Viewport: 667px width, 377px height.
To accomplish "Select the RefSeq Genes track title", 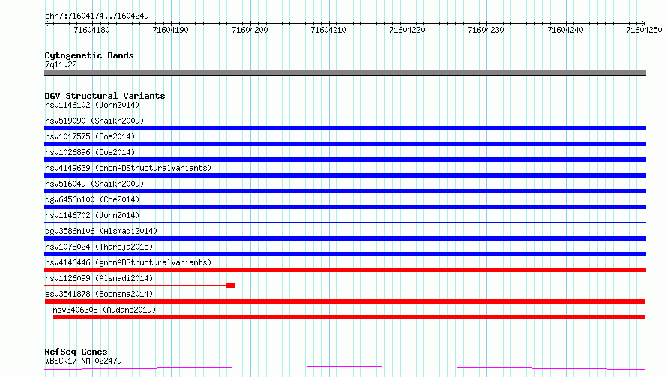I will click(76, 352).
